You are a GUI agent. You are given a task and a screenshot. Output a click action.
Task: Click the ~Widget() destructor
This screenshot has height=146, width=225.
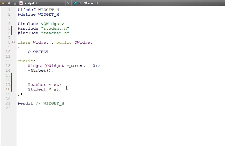41,71
